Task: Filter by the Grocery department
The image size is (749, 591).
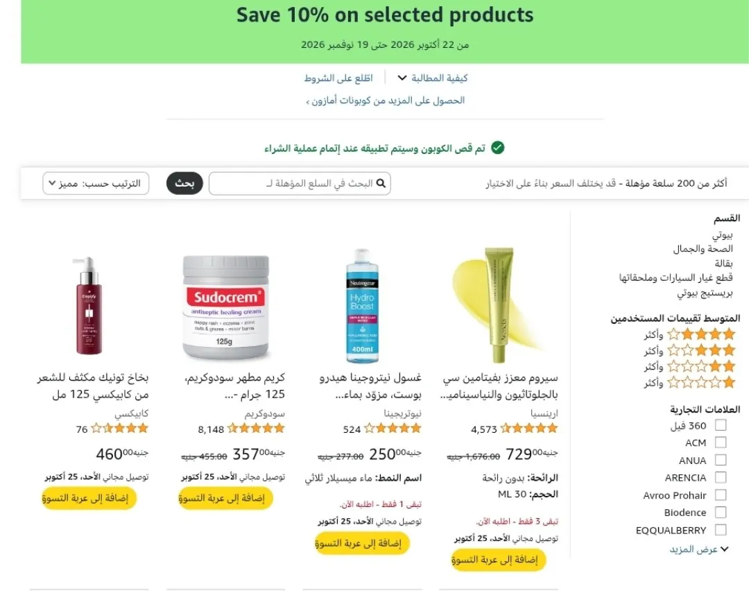Action: point(723,264)
